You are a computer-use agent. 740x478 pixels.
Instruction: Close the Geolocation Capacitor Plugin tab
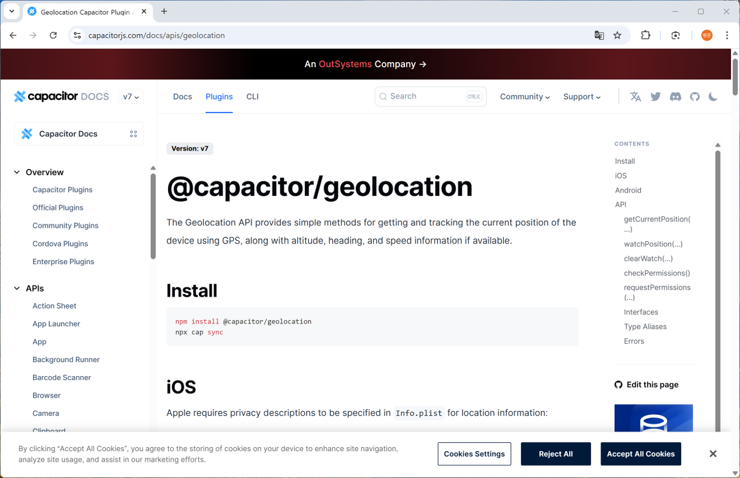coord(144,11)
